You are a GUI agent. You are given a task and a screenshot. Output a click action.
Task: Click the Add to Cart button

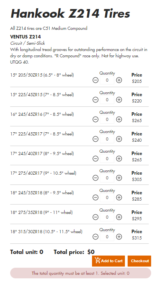[x=108, y=261]
